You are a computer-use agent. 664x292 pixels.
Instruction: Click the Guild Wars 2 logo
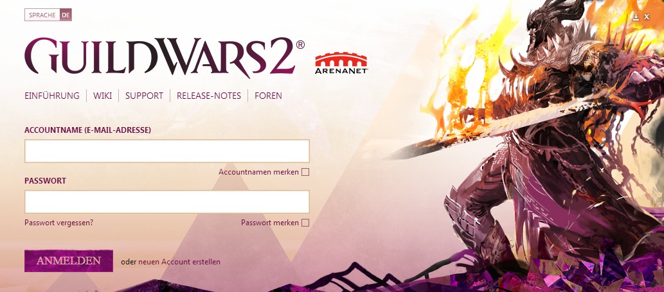point(165,58)
